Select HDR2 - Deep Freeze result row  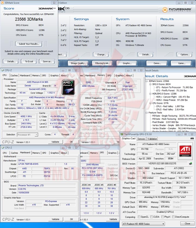(172, 100)
